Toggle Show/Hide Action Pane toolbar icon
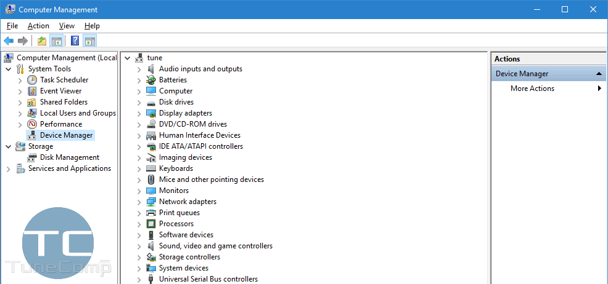Screen dimensions: 608x284 [x=90, y=41]
